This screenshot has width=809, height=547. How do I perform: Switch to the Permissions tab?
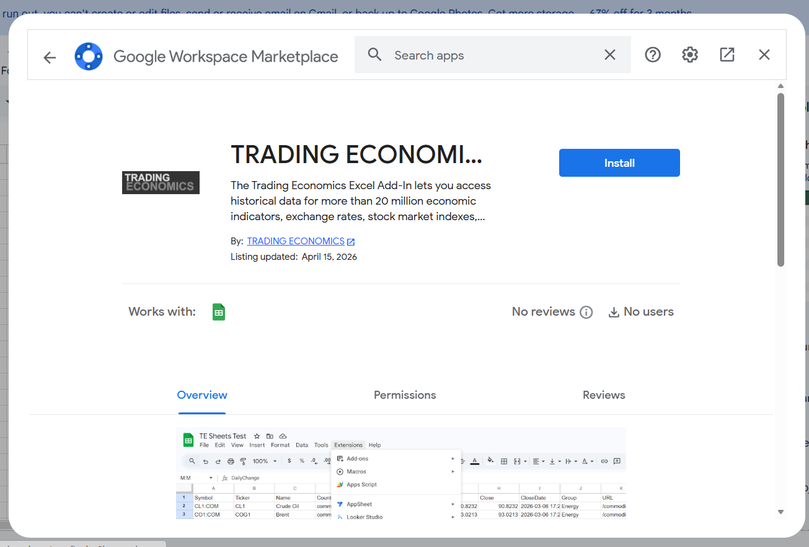pos(405,395)
